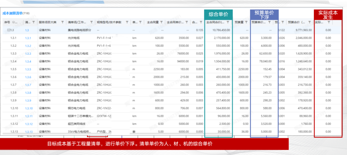
Task: Open the 1.3.12 item link
Action: pos(29,124)
